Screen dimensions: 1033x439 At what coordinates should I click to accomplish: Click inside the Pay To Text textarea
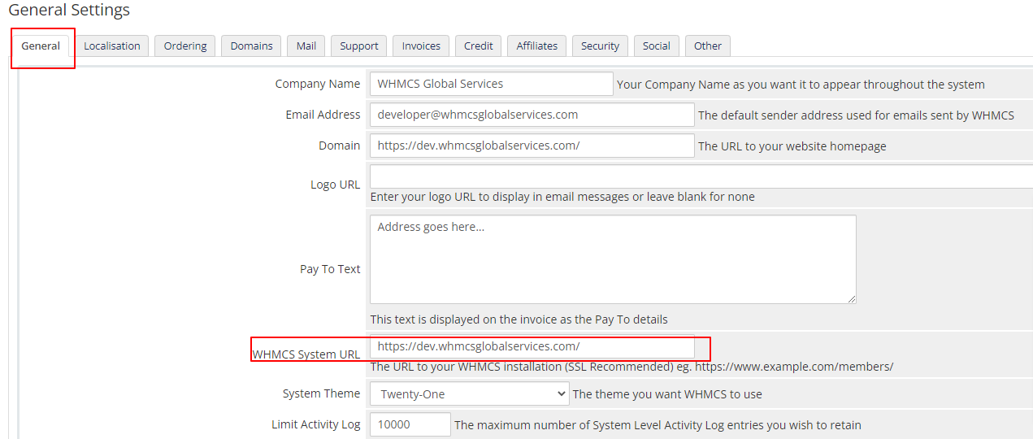pos(613,259)
